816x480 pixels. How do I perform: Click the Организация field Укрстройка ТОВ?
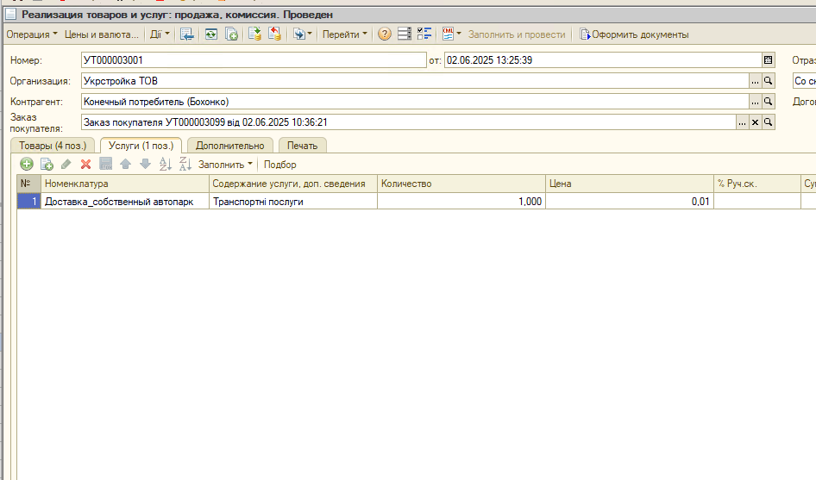[x=415, y=81]
